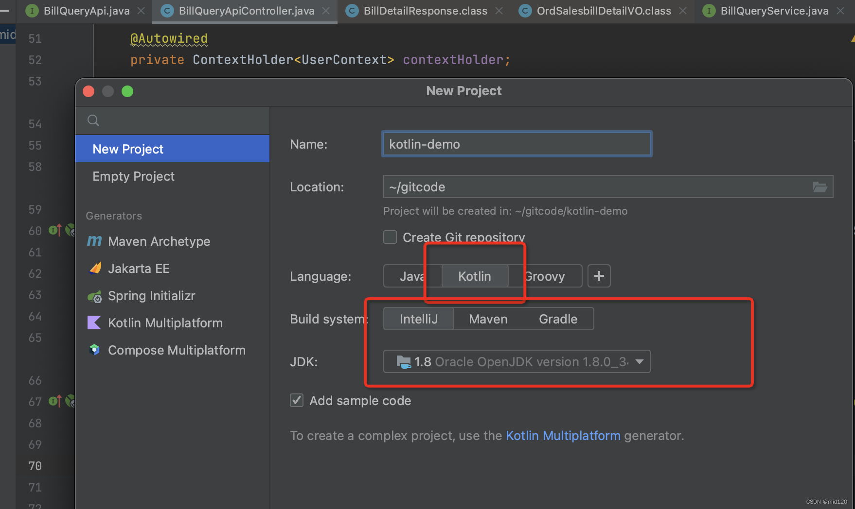Click the generator search field
Image resolution: width=855 pixels, height=509 pixels.
coord(172,120)
